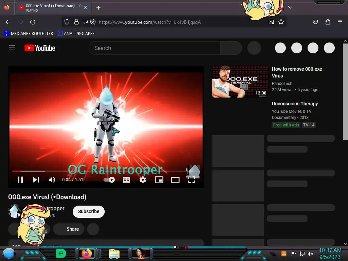The image size is (348, 261).
Task: Click the video title '000.exe Virus! (+Download)'
Action: [x=47, y=197]
